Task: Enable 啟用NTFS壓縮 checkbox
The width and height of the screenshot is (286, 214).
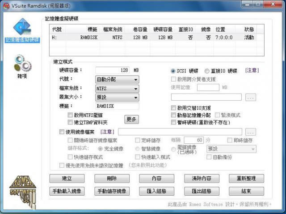Action: click(70, 115)
